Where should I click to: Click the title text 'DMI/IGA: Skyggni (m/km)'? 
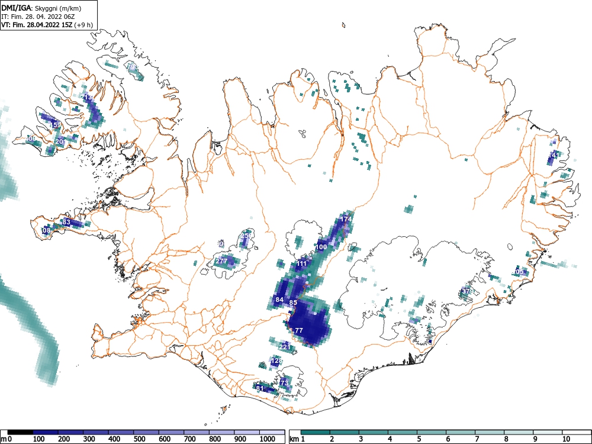pyautogui.click(x=41, y=8)
